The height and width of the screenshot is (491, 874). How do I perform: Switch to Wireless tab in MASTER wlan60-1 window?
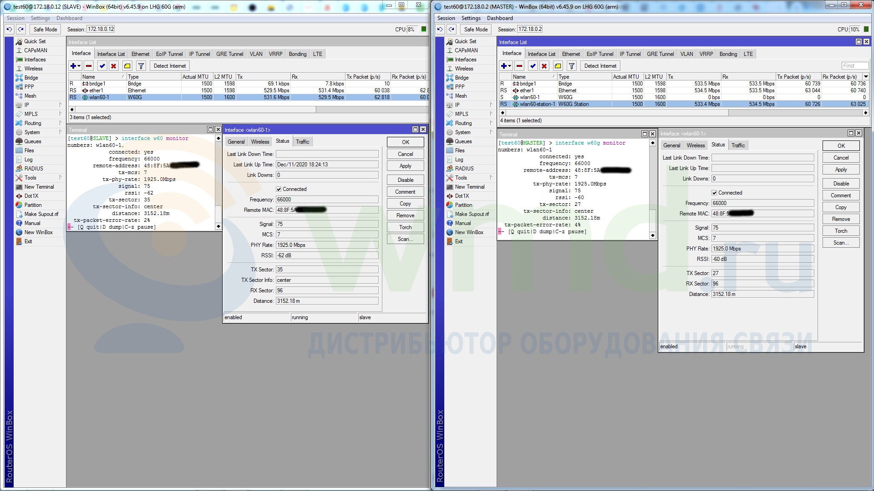(696, 145)
